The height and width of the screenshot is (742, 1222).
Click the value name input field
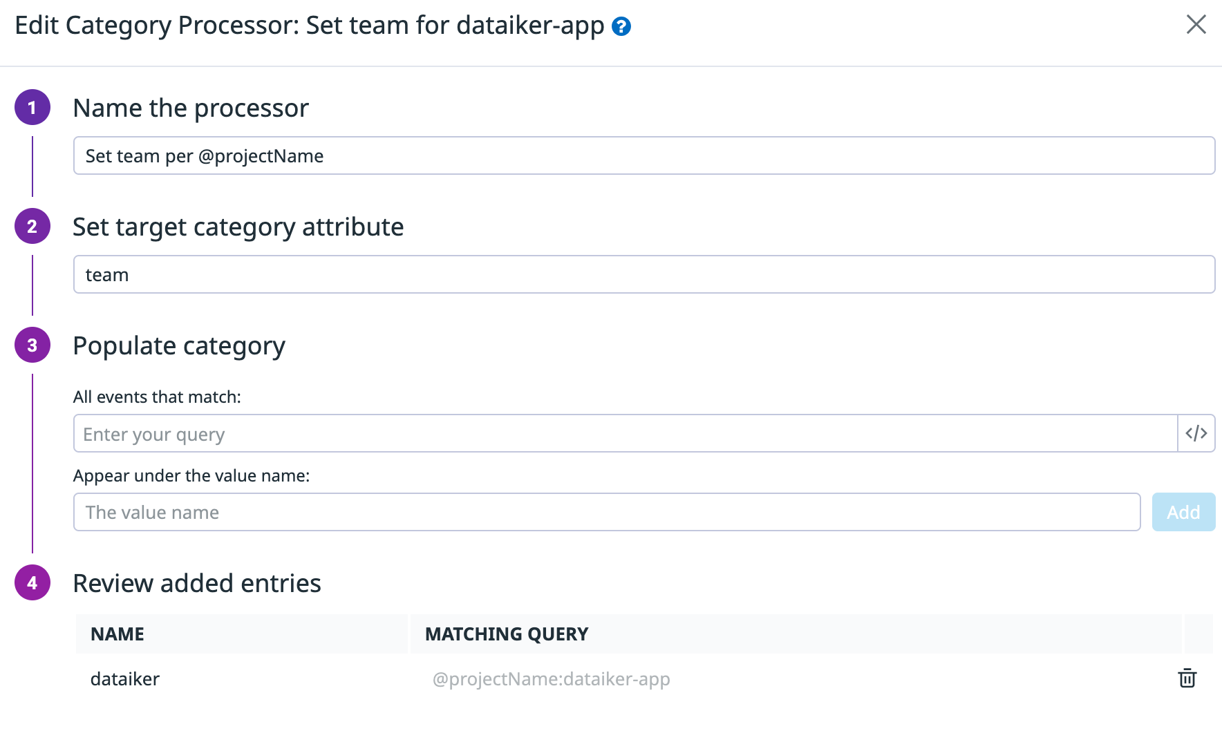coord(605,513)
